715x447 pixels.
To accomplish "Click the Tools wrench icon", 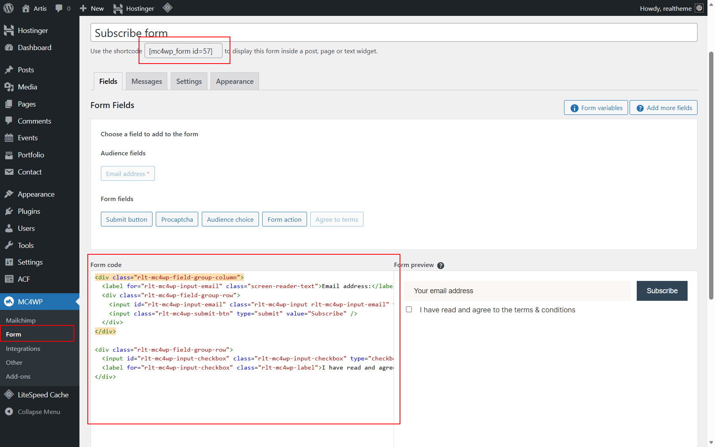I will point(9,246).
